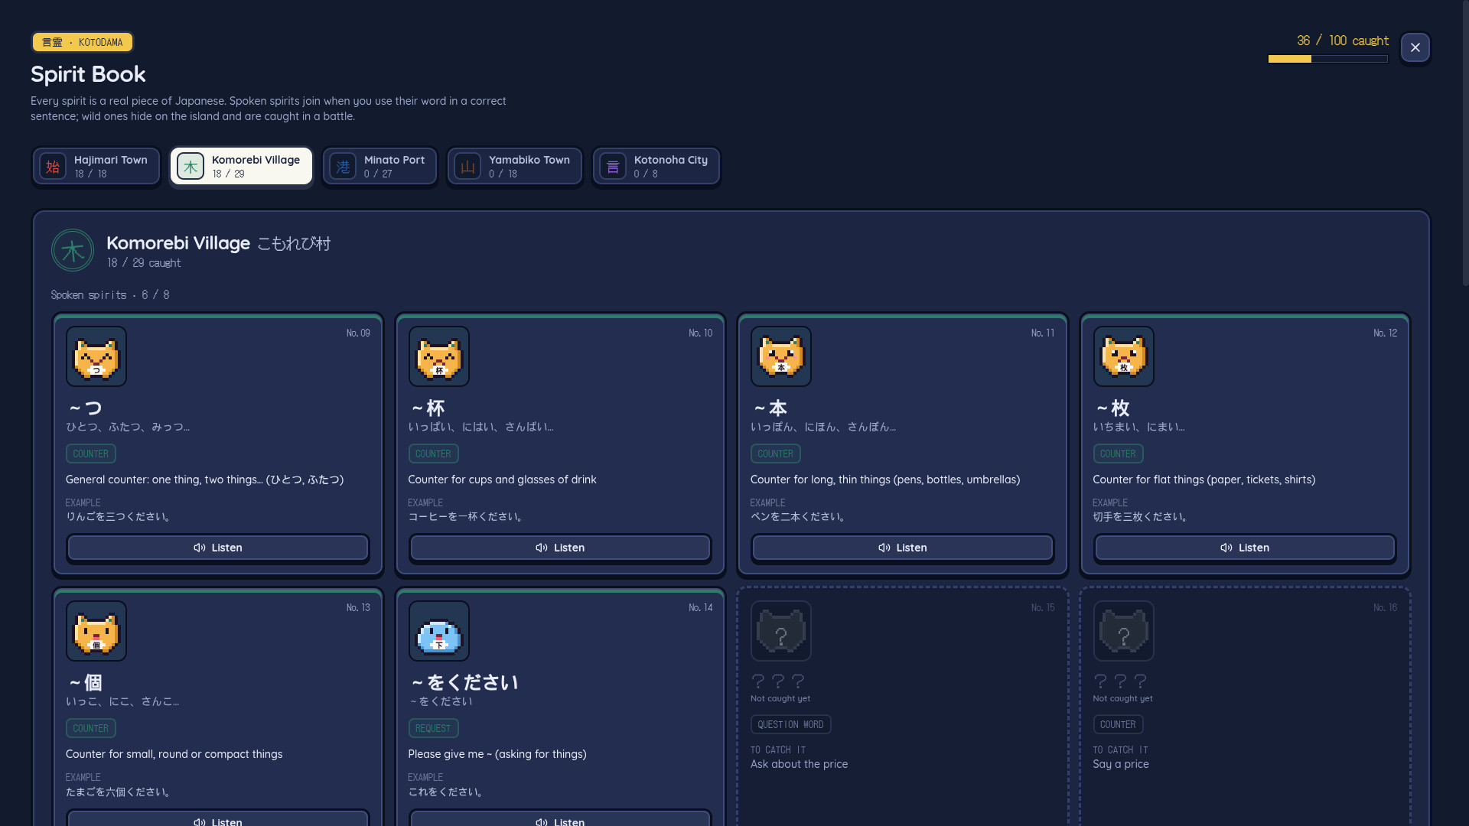Click the "Spoken spirits · 6 / 8" label
1469x826 pixels.
pos(110,294)
